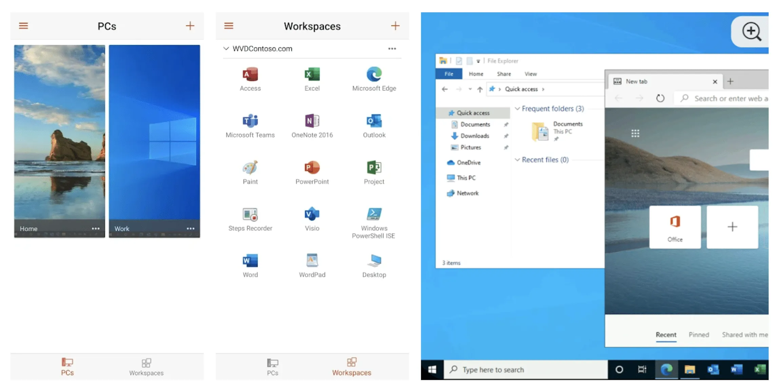Click the Windows taskbar search box
Image resolution: width=775 pixels, height=386 pixels.
pos(525,369)
